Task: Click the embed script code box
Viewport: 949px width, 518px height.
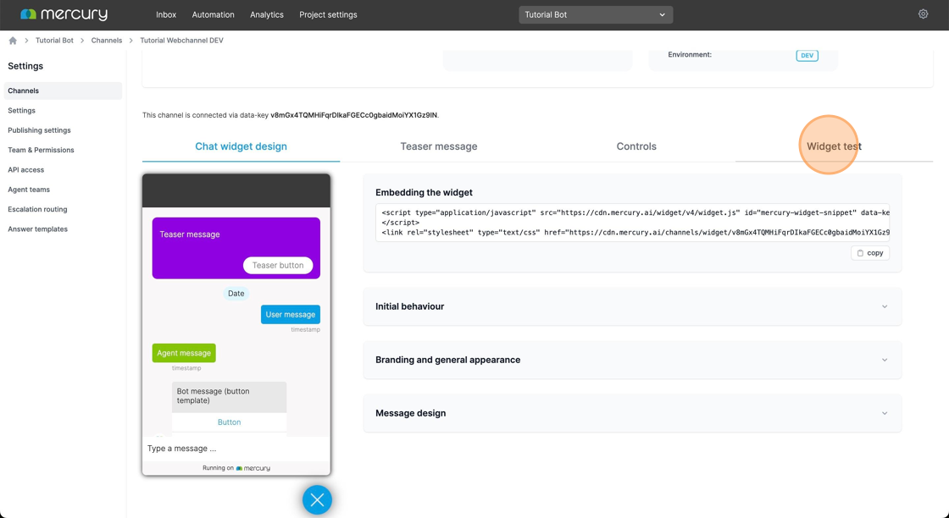Action: (x=632, y=223)
